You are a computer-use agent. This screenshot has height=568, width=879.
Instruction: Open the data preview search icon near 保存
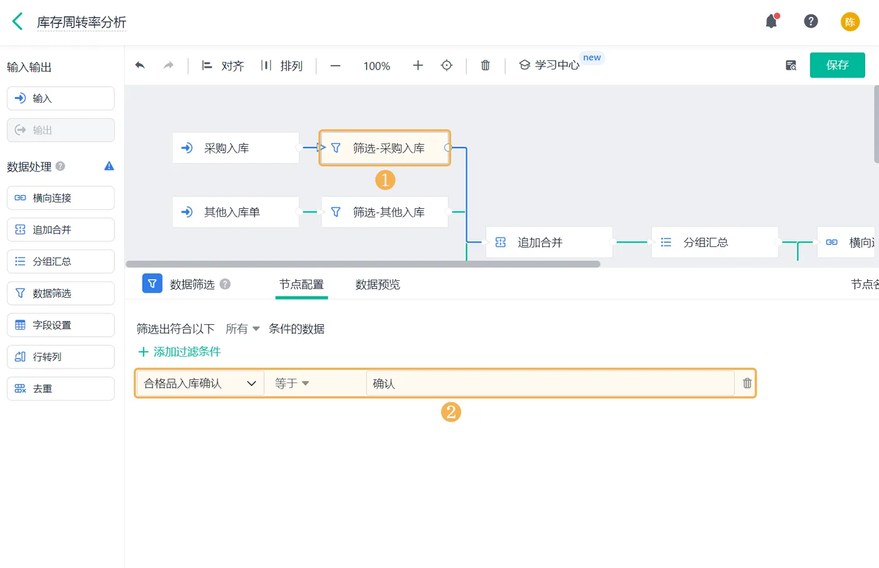(x=791, y=65)
